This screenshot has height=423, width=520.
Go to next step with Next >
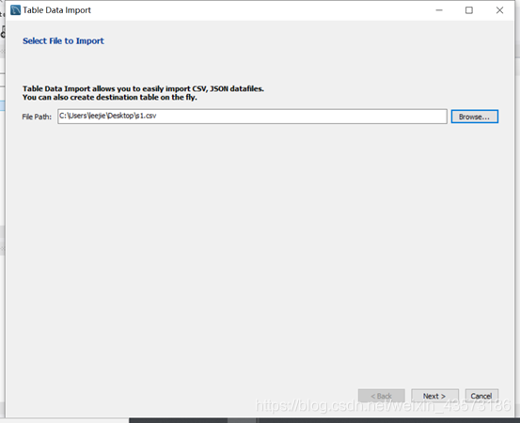[x=434, y=396]
